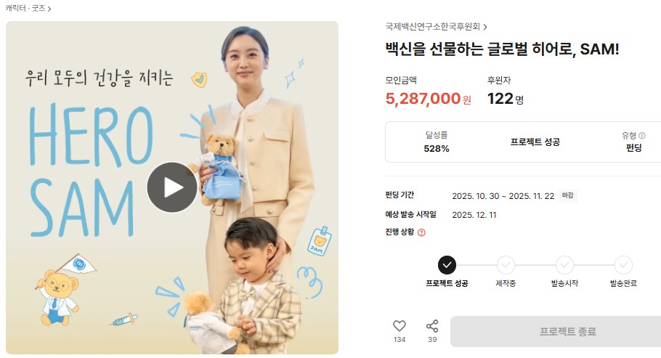Viewport: 661px width, 358px height.
Task: Select the 발송완료 progress step circle
Action: (623, 265)
